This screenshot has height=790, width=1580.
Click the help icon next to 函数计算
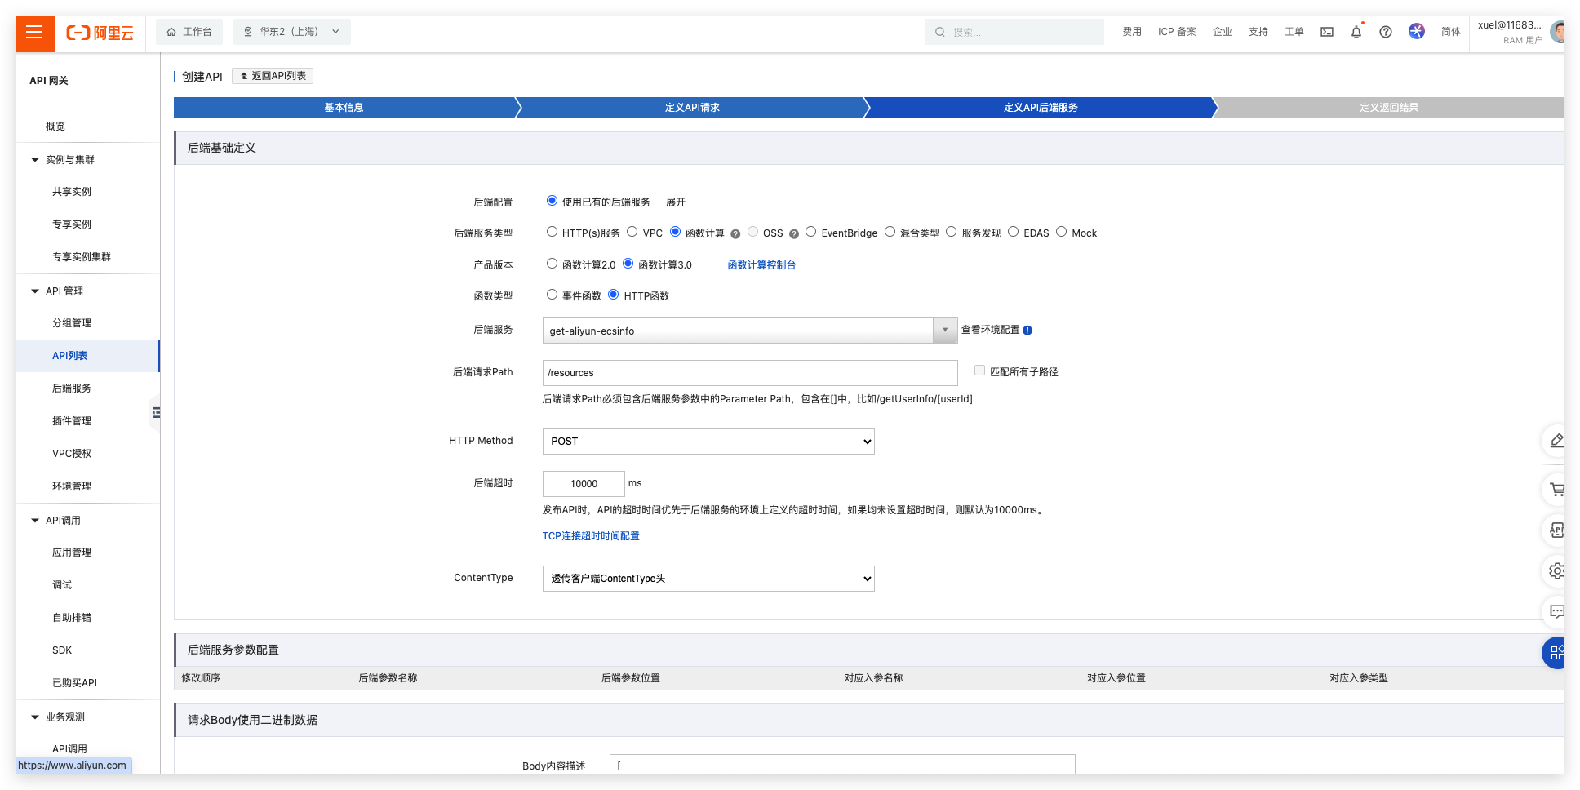735,234
